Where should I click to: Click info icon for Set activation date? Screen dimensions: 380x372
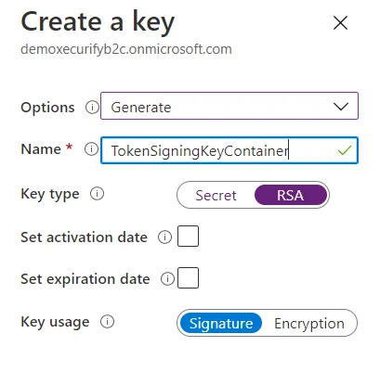coord(164,237)
